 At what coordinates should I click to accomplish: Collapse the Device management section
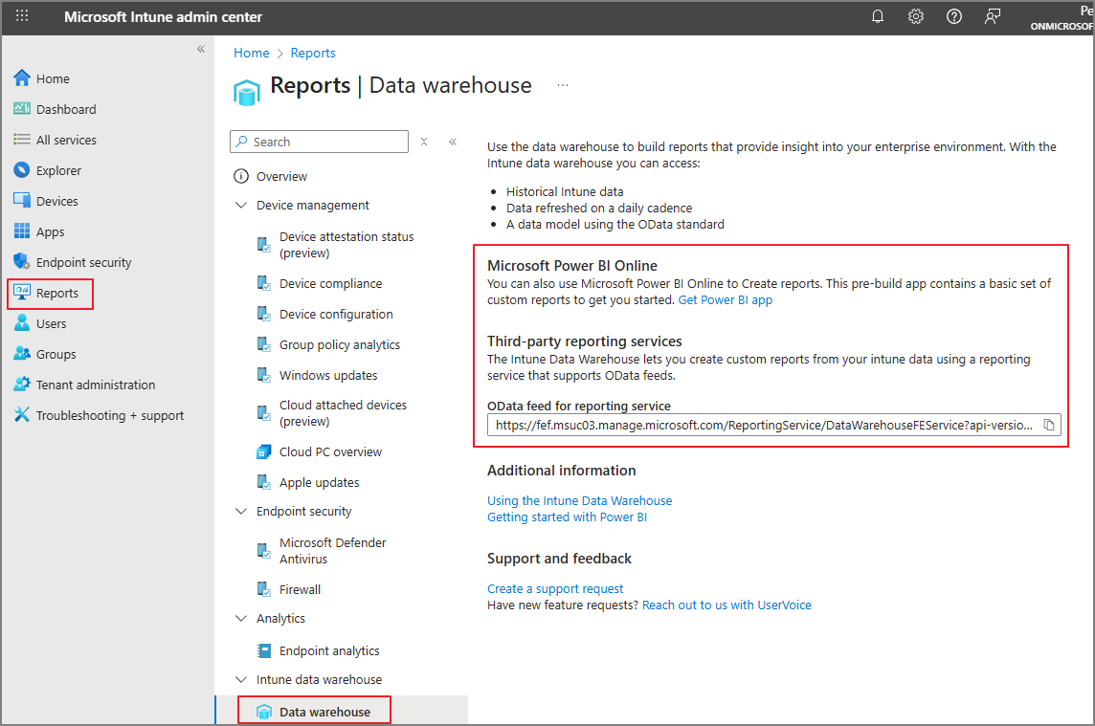tap(241, 206)
